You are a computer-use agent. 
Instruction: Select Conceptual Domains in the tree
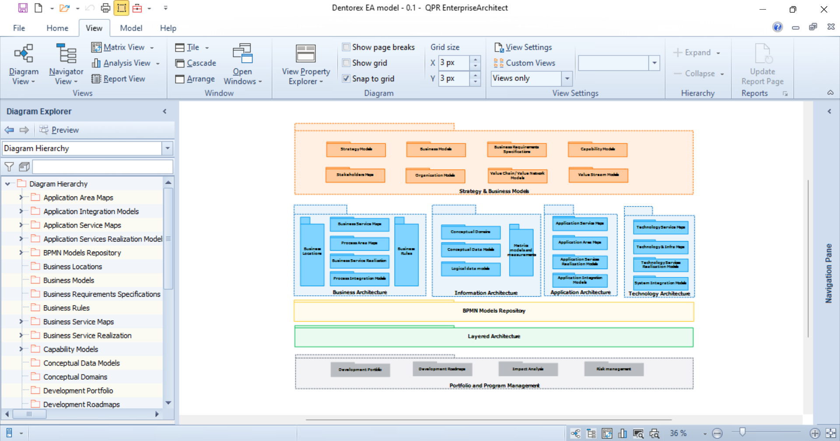(x=75, y=377)
